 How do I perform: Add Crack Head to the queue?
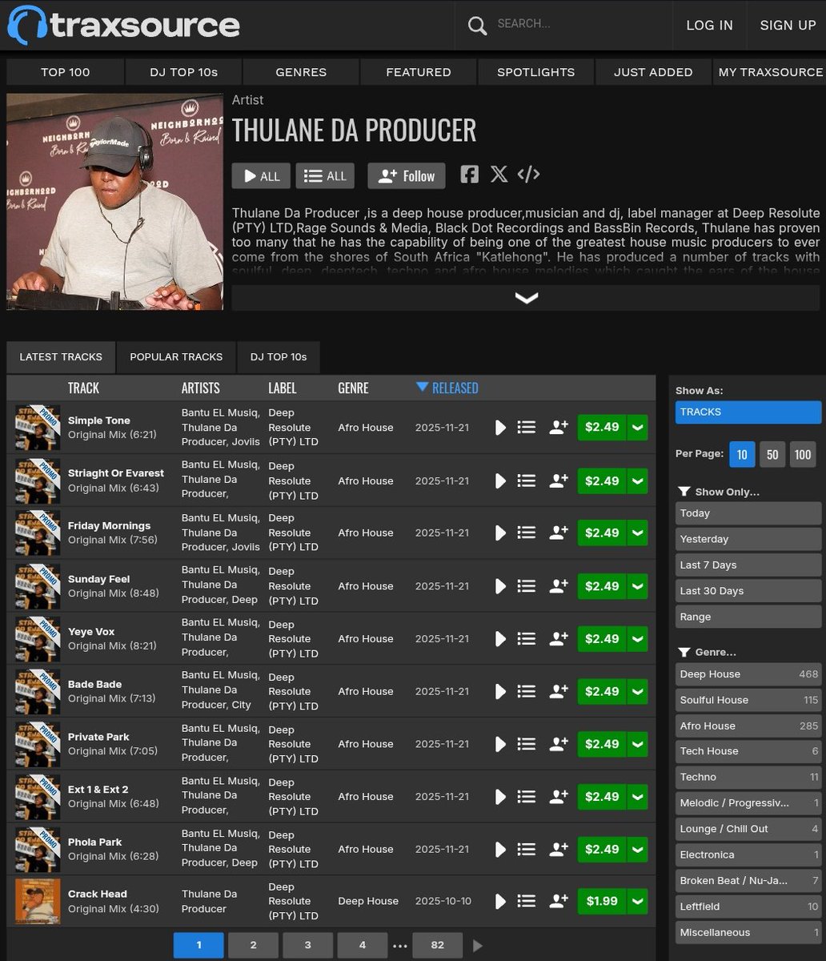click(x=526, y=901)
